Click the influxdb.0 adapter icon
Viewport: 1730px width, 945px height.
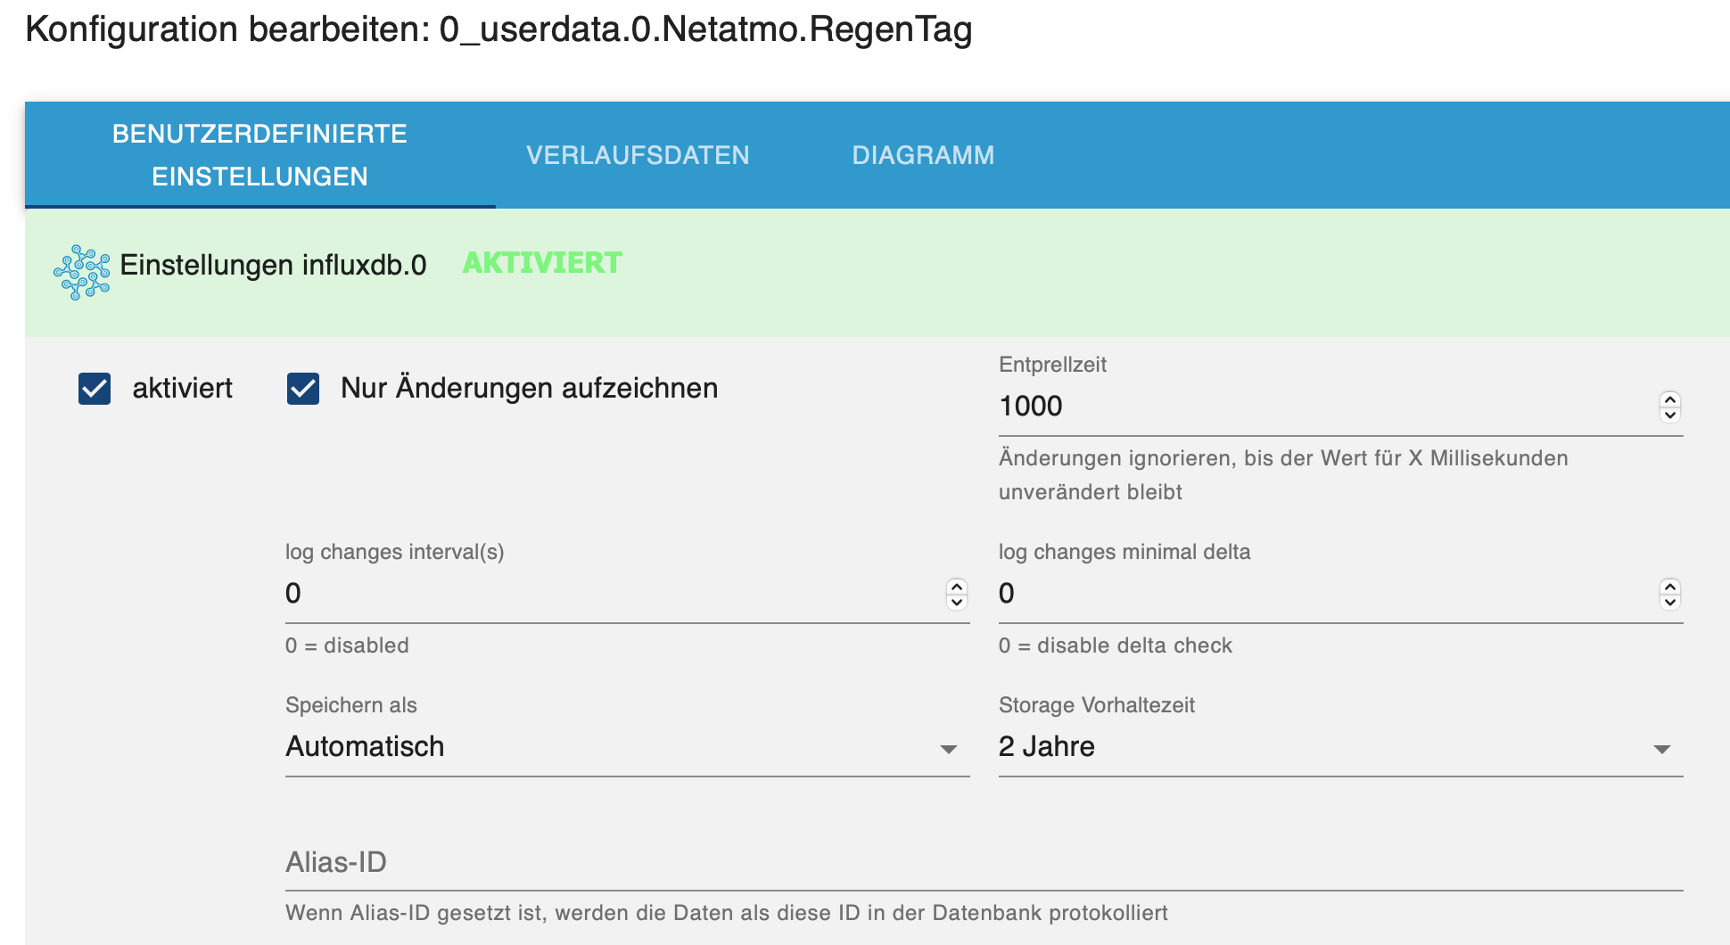pos(81,272)
